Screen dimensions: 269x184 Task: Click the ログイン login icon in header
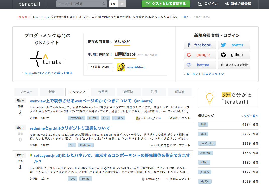coord(200,4)
